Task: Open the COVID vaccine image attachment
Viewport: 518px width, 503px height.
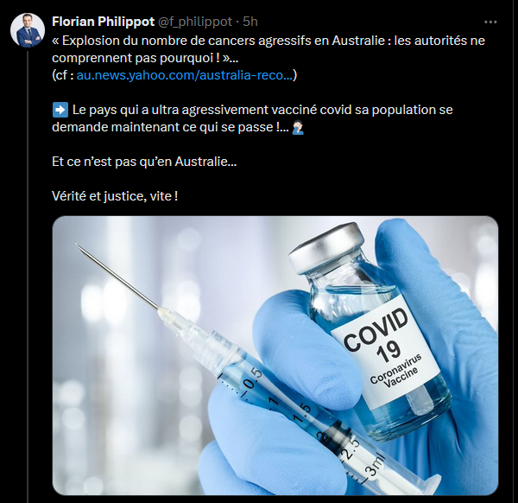Action: click(x=275, y=355)
